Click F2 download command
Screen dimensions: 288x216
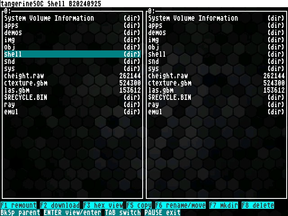pyautogui.click(x=60, y=205)
